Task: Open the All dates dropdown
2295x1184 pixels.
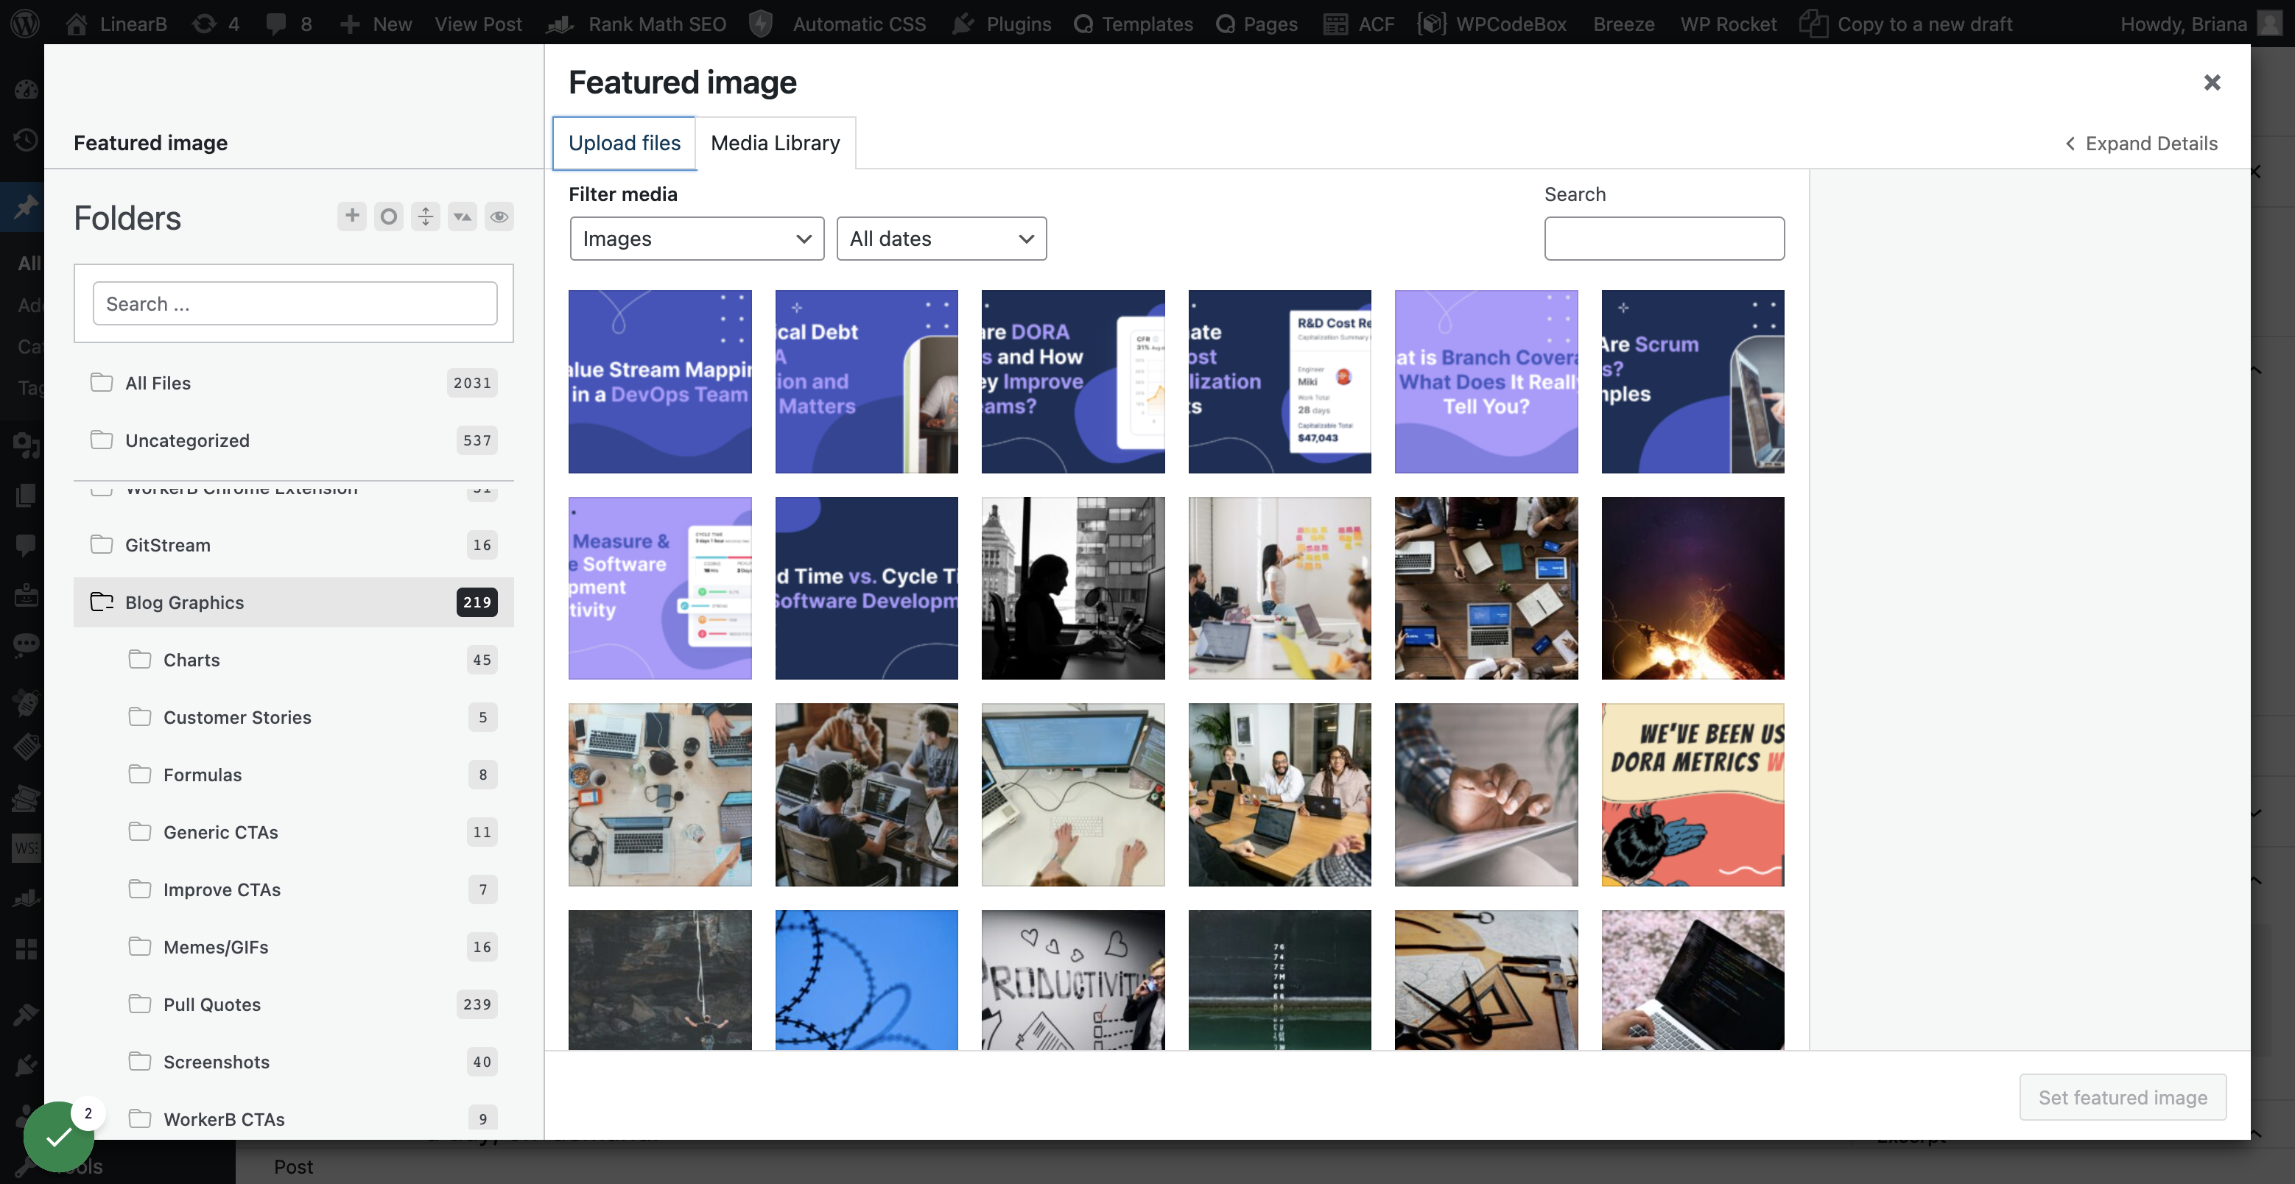Action: click(942, 239)
